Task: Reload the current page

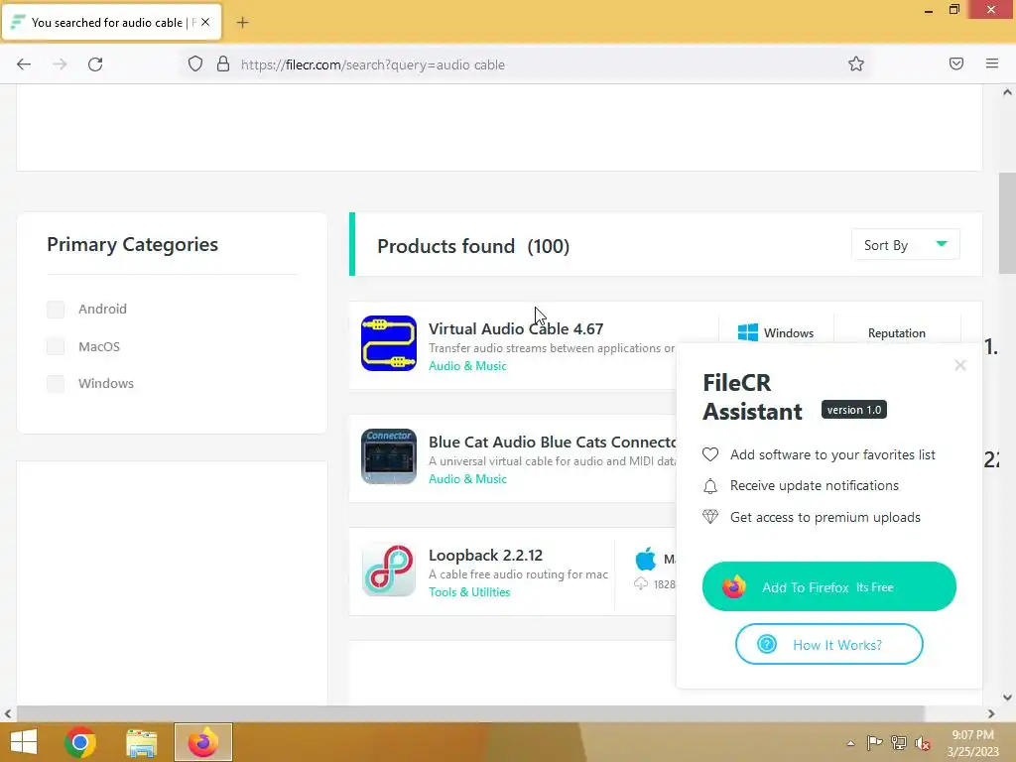Action: [x=95, y=64]
